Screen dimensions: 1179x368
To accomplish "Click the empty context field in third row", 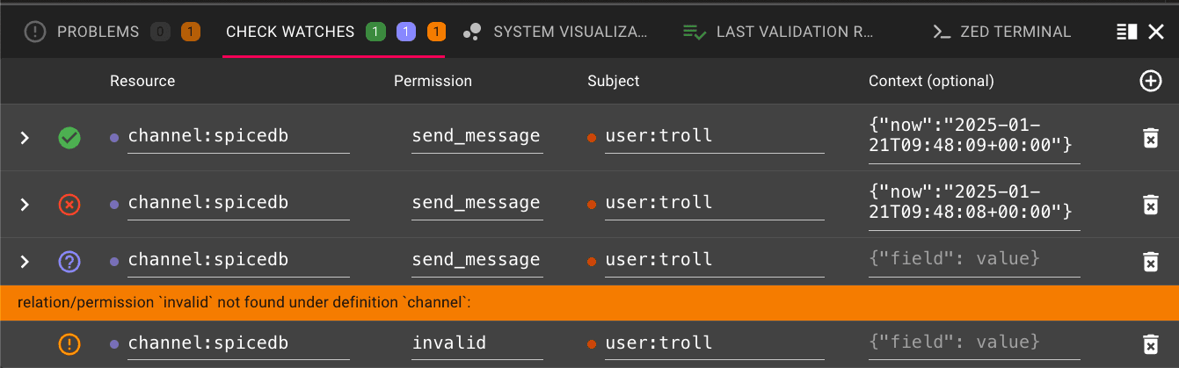I will click(973, 259).
